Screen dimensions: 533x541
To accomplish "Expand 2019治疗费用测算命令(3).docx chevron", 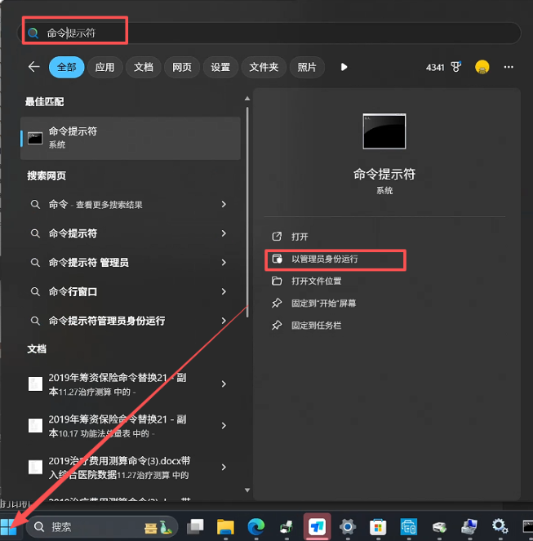I will tap(224, 467).
